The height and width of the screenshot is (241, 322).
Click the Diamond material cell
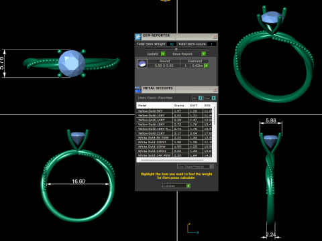click(195, 61)
